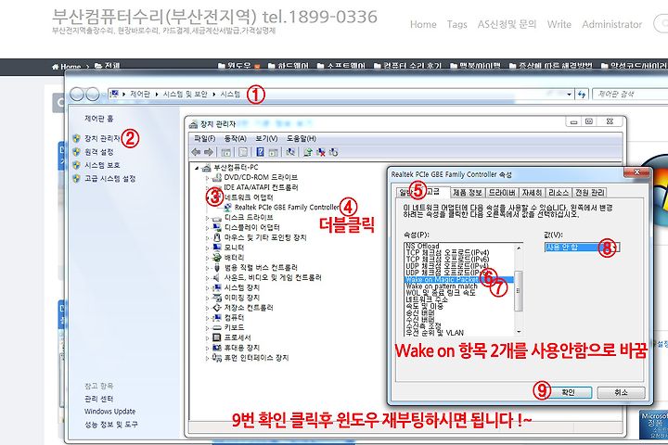Click the Forward arrow in Device Manager toolbar
Image resolution: width=668 pixels, height=445 pixels.
coord(209,152)
